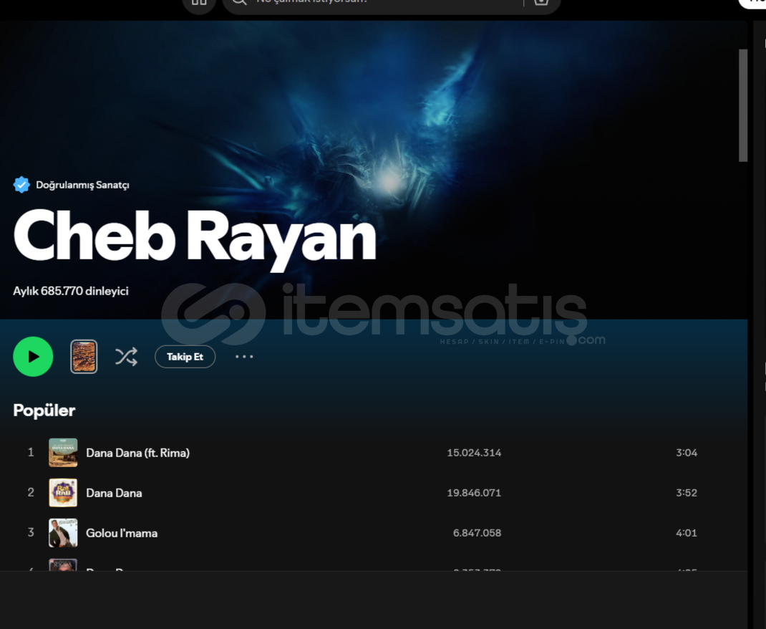Screen dimensions: 766x629
Task: Click track number 2 in Popüler list
Action: pyautogui.click(x=31, y=493)
